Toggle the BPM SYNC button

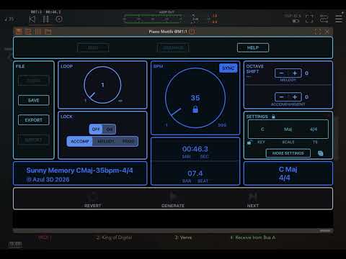tap(228, 68)
